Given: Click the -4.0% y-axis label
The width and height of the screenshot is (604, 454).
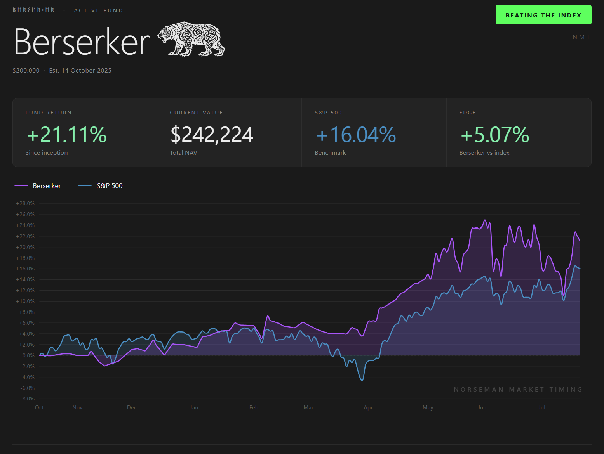Looking at the screenshot, I should coord(27,377).
